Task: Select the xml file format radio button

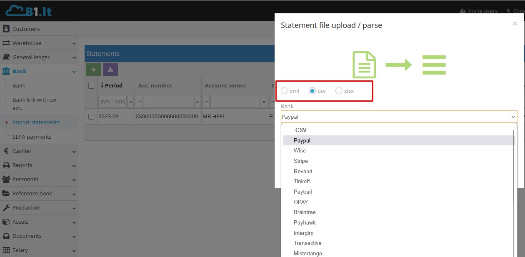Action: [285, 90]
